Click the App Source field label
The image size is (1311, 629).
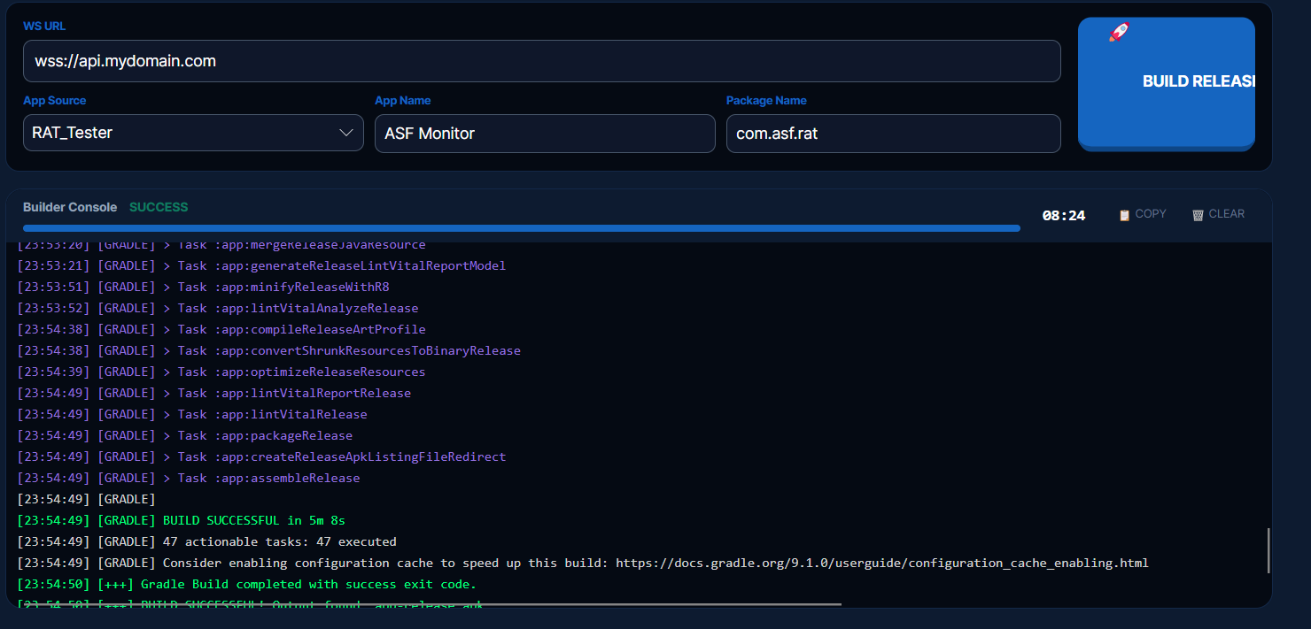point(55,101)
